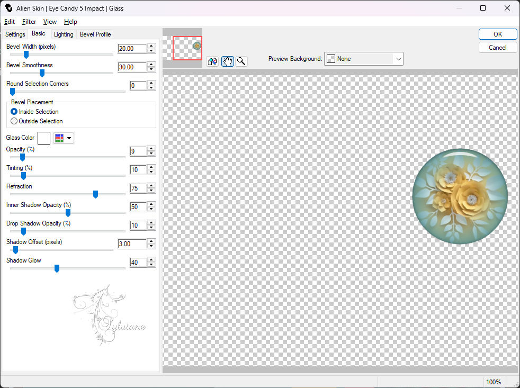
Task: Increase Inner Shadow Opacity with up arrow
Action: (151, 205)
